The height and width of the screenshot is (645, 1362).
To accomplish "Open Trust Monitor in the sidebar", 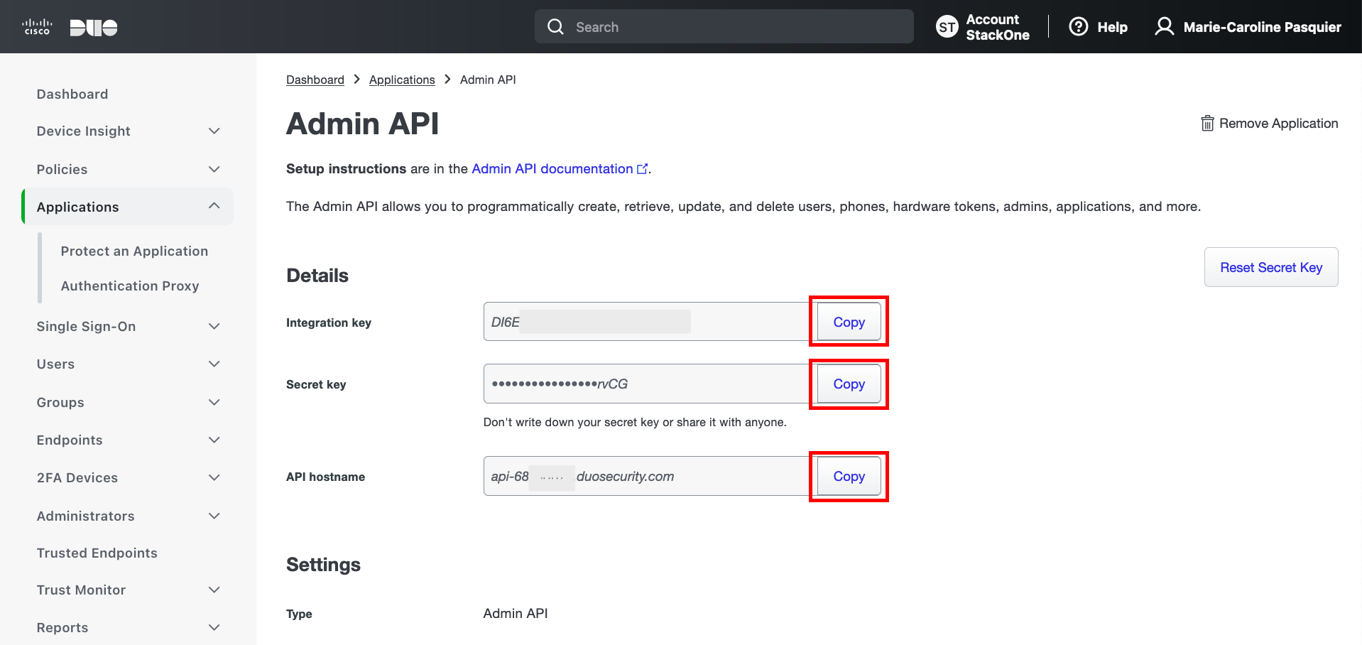I will (82, 590).
